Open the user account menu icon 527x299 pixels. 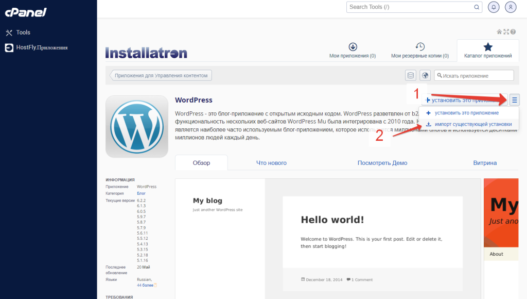tap(510, 7)
